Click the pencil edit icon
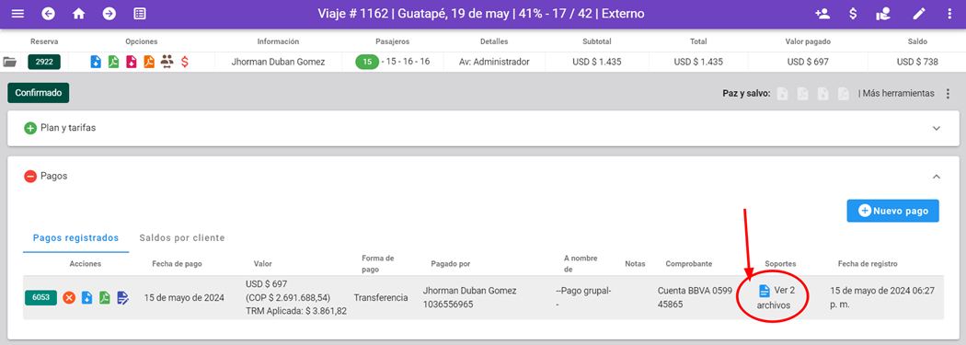Image resolution: width=966 pixels, height=345 pixels. (918, 14)
